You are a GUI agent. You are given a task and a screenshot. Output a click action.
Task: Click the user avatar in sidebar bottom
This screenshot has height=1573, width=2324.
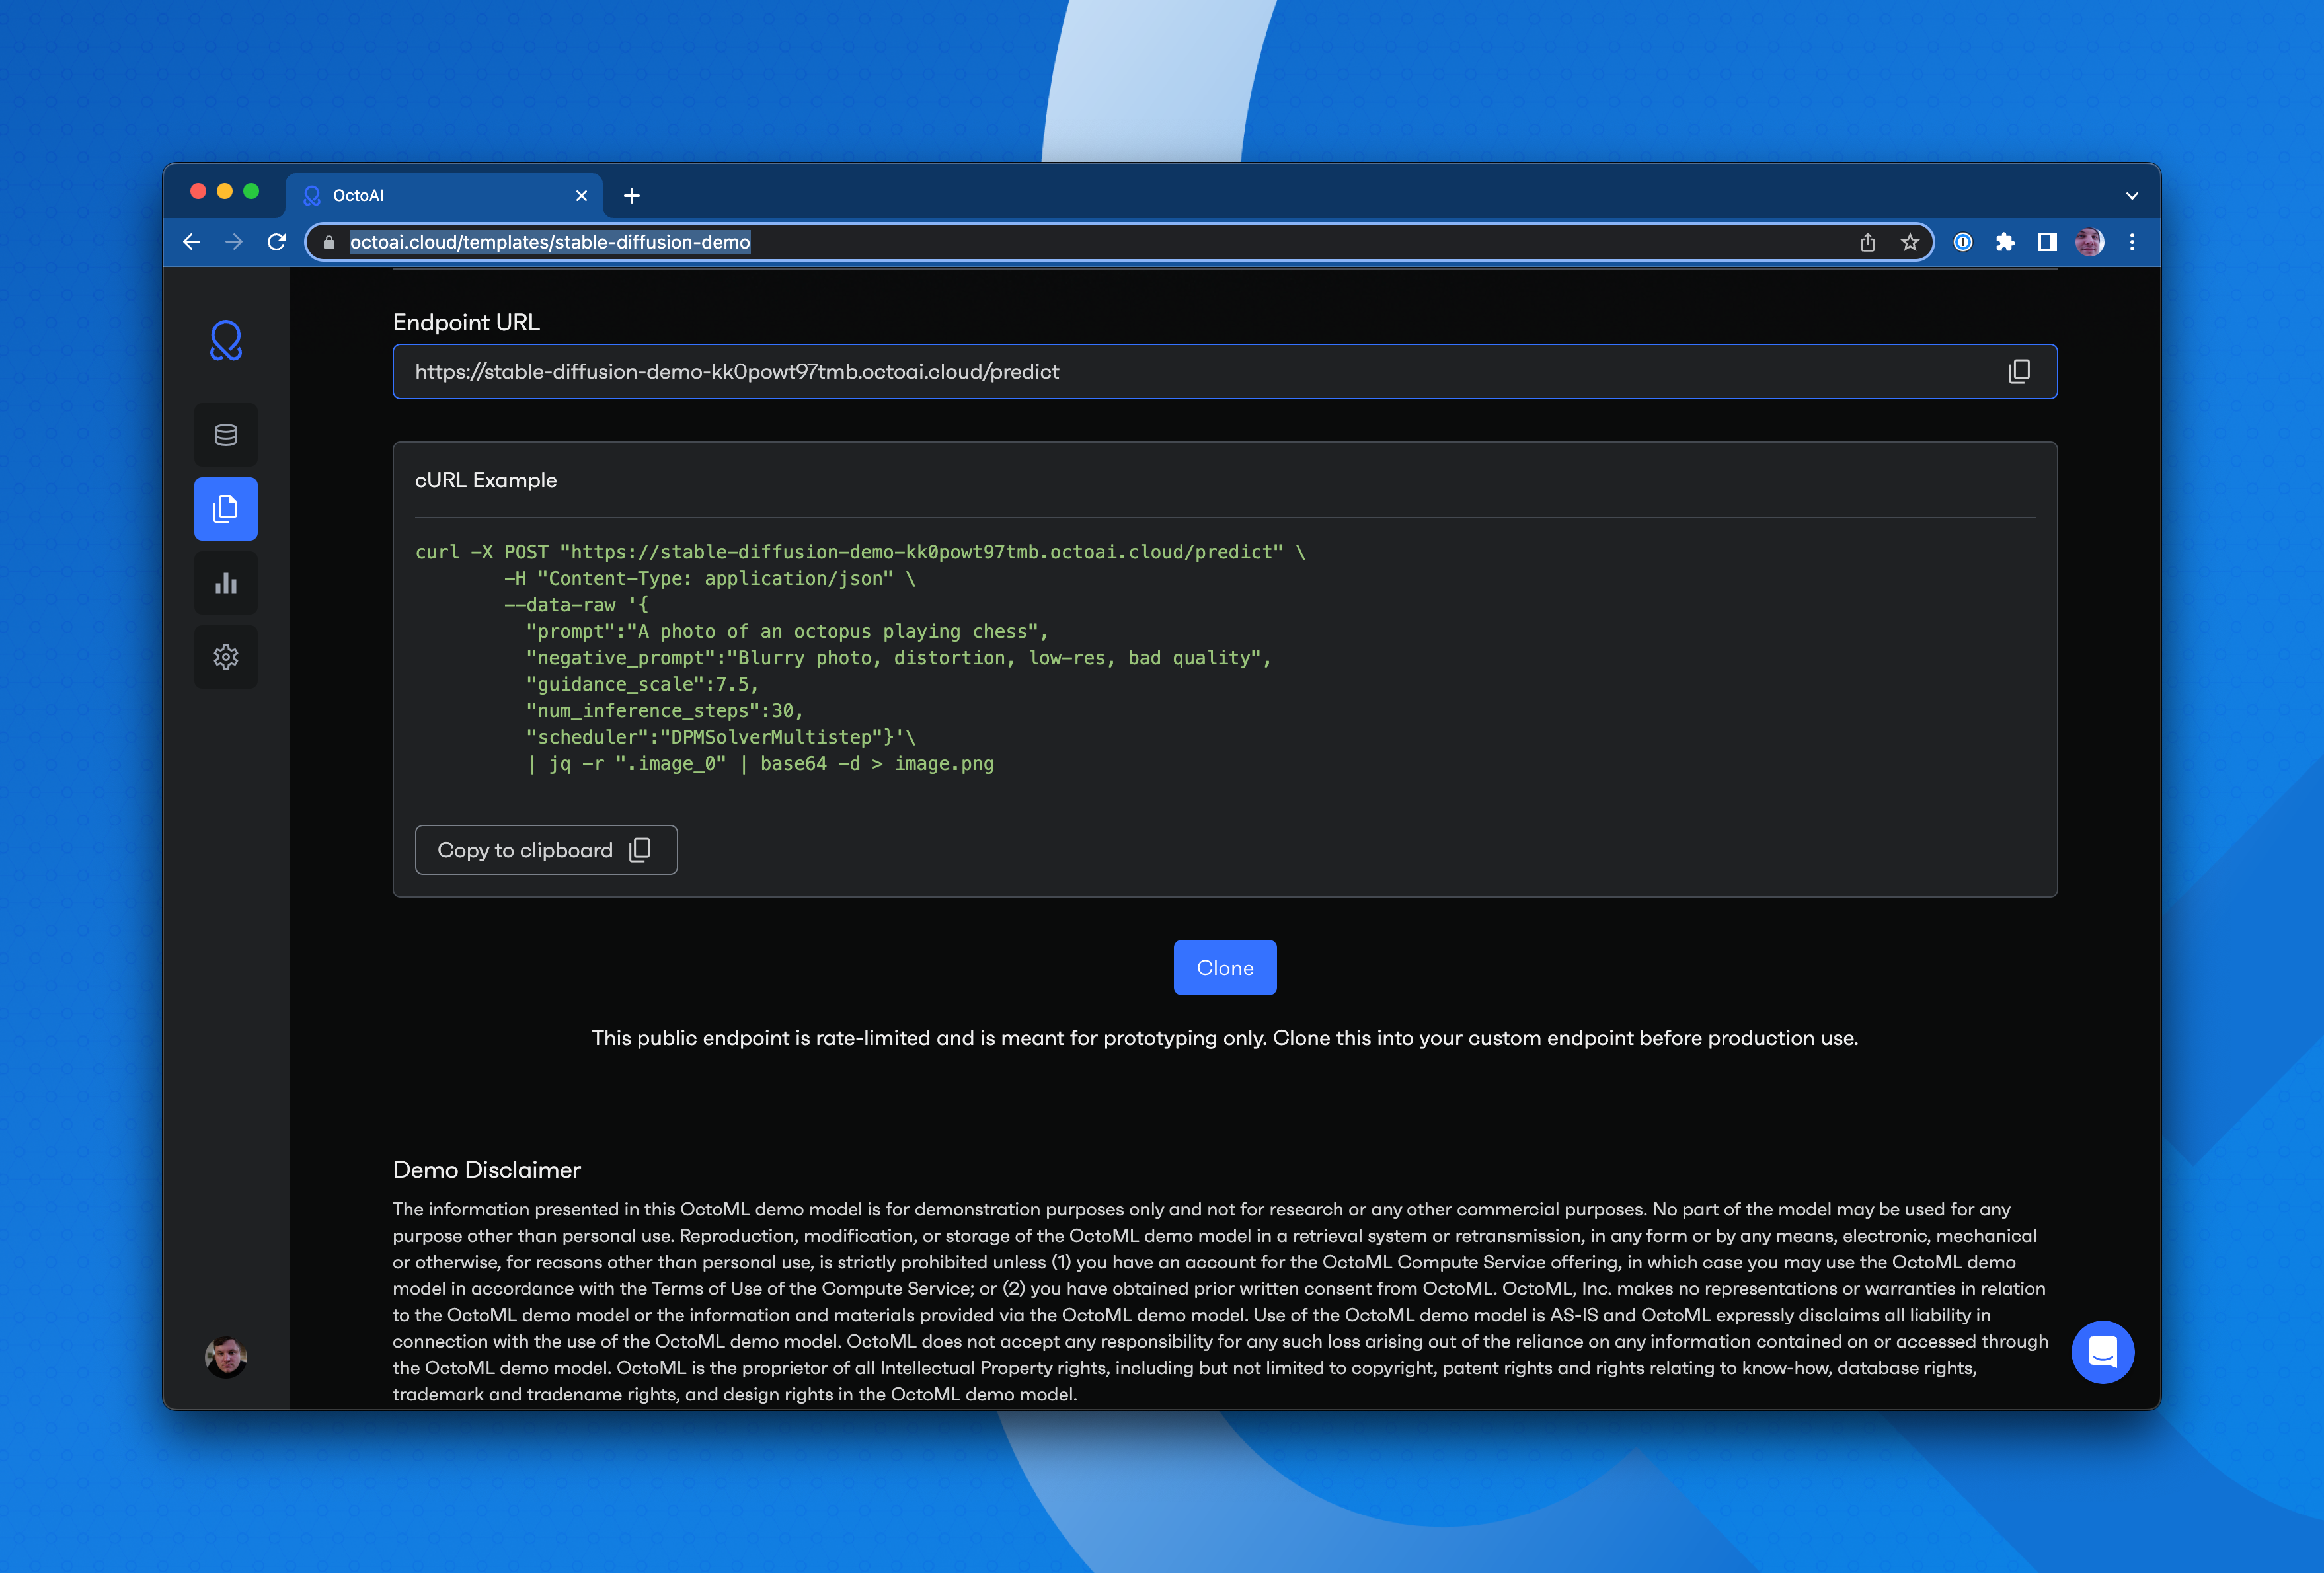pos(226,1357)
